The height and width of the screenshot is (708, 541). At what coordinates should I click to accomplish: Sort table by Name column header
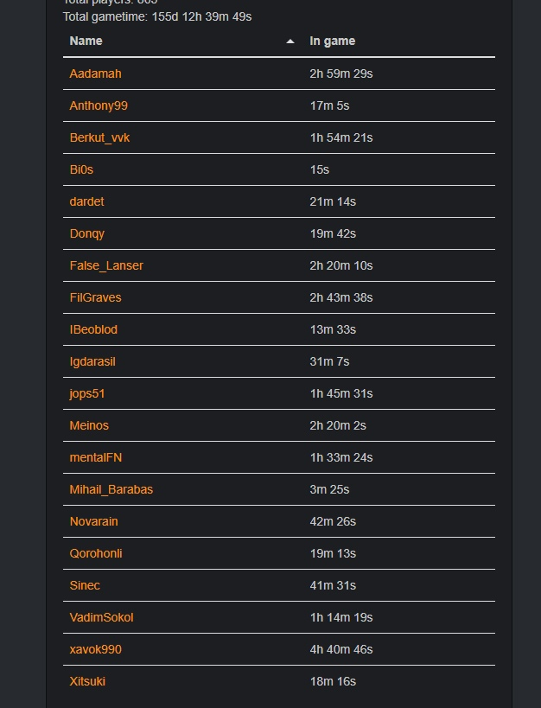[x=86, y=41]
